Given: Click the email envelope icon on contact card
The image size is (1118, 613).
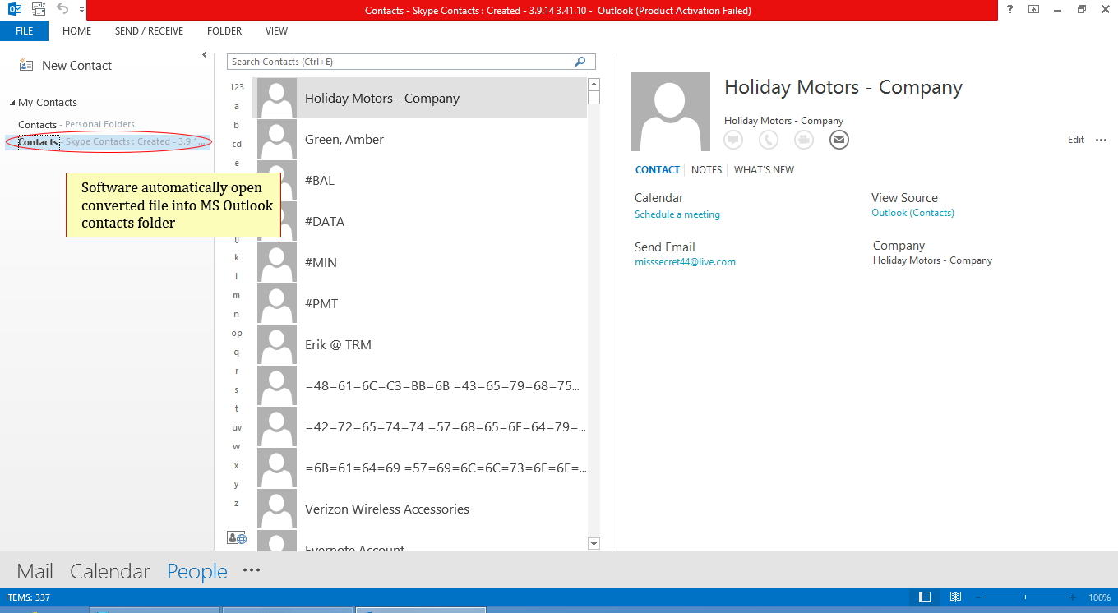Looking at the screenshot, I should [839, 141].
